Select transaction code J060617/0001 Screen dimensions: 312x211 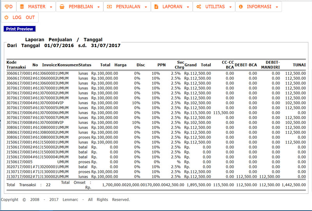(x=19, y=73)
